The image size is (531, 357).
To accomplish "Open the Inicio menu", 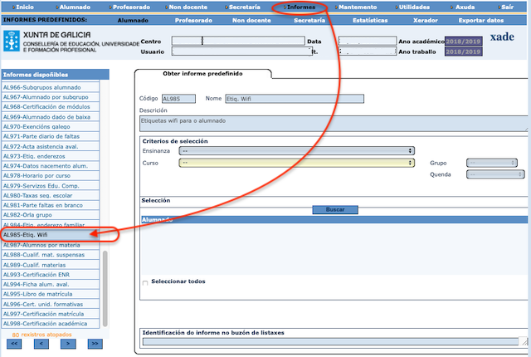I will [25, 7].
